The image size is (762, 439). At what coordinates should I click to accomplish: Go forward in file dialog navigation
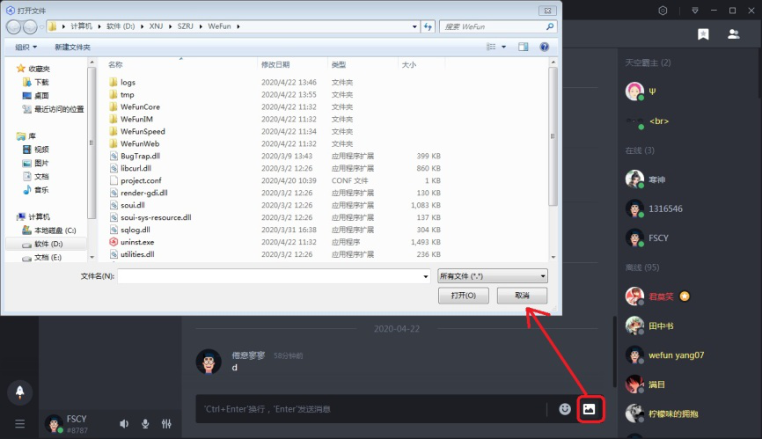[x=30, y=27]
